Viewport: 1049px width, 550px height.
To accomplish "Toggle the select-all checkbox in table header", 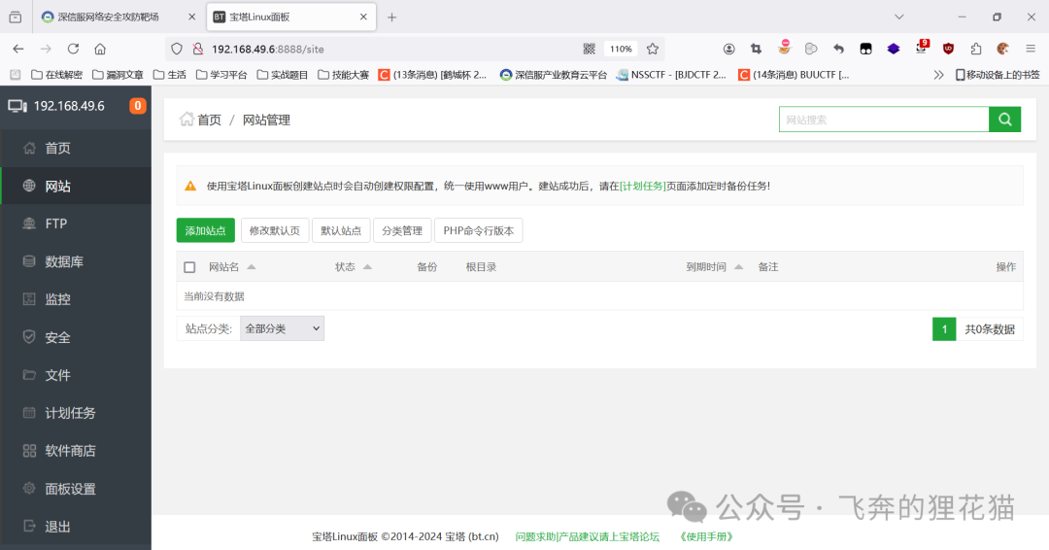I will [x=190, y=267].
